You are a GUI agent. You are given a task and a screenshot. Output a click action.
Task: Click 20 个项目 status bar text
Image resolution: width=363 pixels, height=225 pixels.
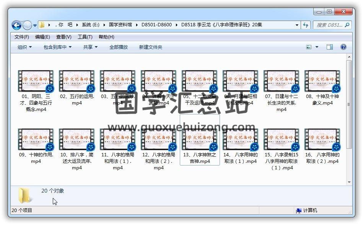click(x=22, y=211)
